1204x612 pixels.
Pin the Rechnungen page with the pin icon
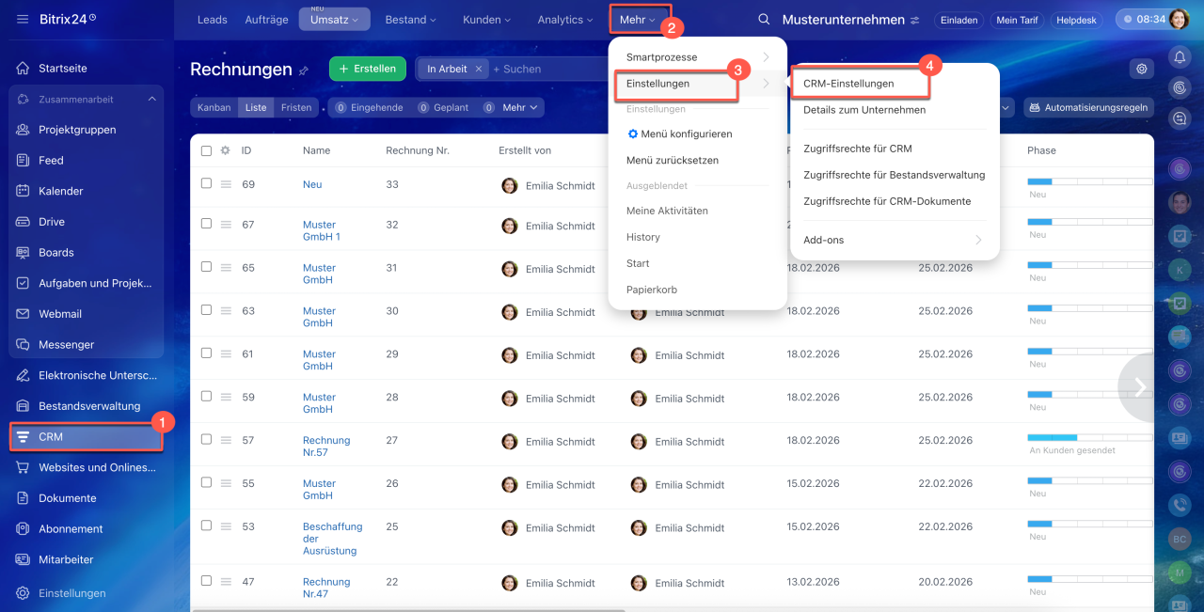coord(304,71)
